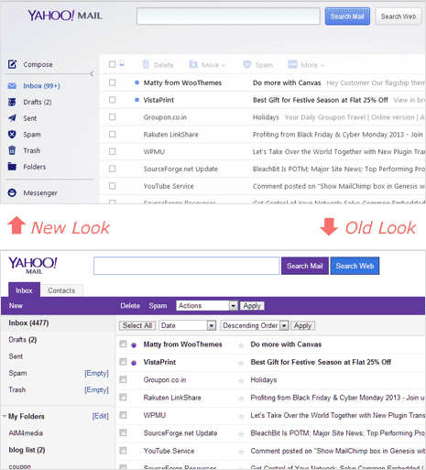The height and width of the screenshot is (470, 426).
Task: Star the Rakuten LinkShare message
Action: pyautogui.click(x=241, y=399)
